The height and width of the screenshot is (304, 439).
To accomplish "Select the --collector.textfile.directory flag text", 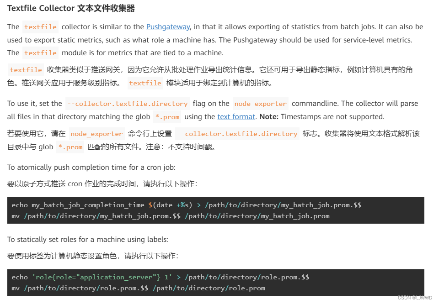I will pyautogui.click(x=127, y=104).
